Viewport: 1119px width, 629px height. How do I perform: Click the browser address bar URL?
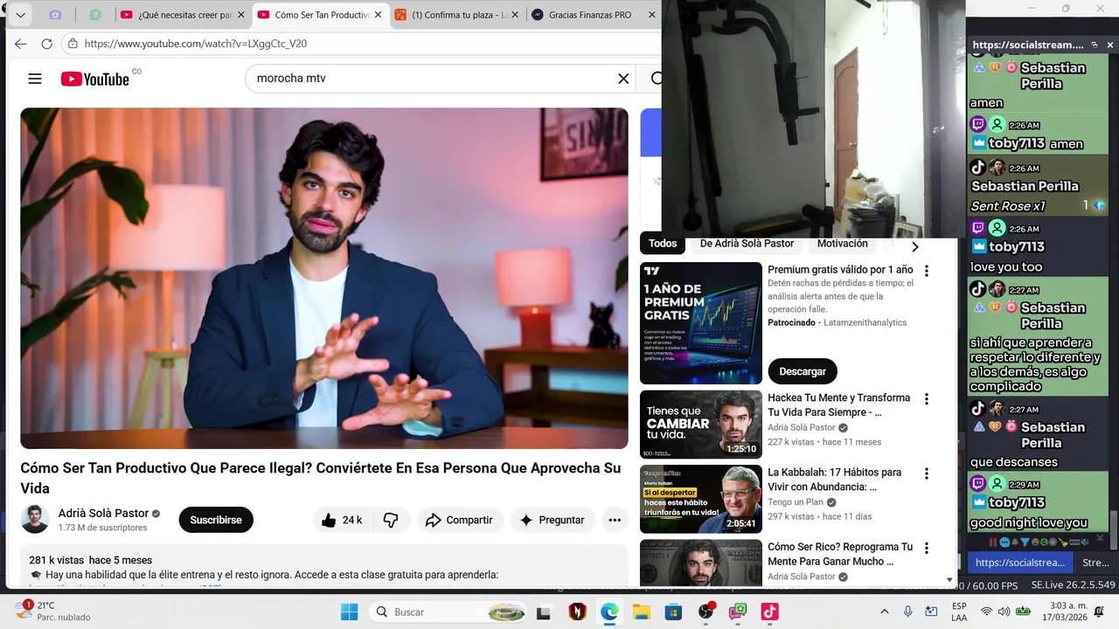tap(196, 44)
